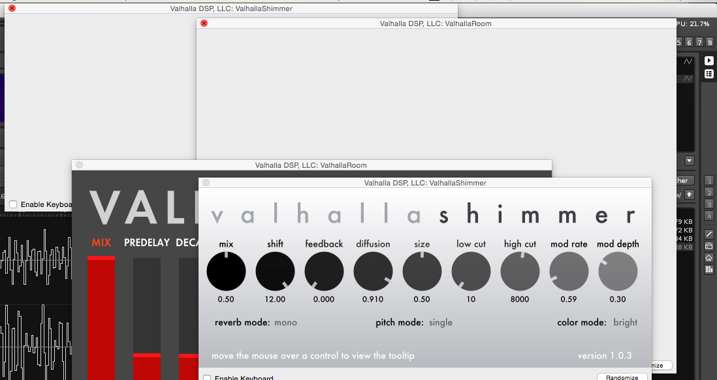Select numbered box 4 in right sidebar

pyautogui.click(x=709, y=215)
